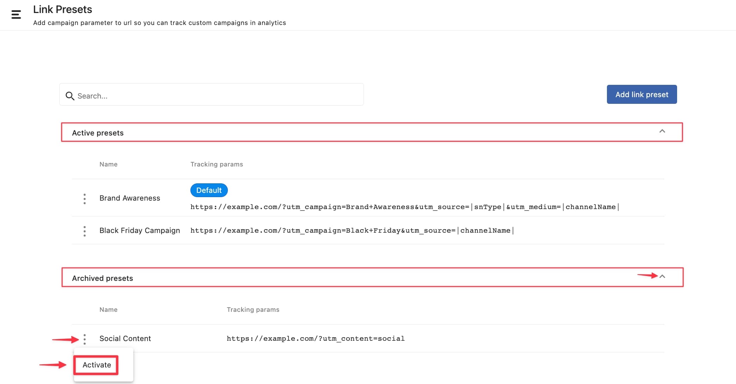Focus the Search presets input field
736x384 pixels.
click(x=212, y=94)
